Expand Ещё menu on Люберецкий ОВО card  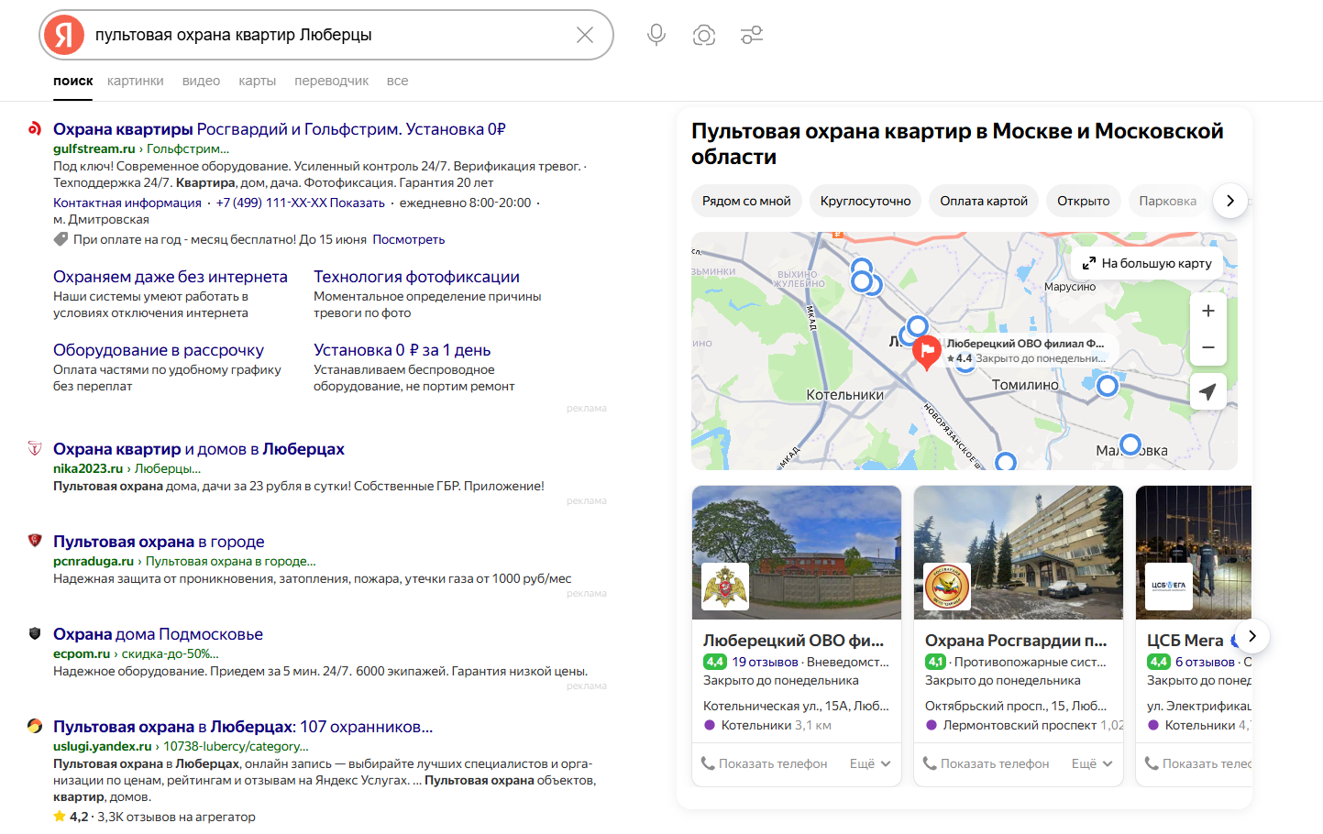870,763
